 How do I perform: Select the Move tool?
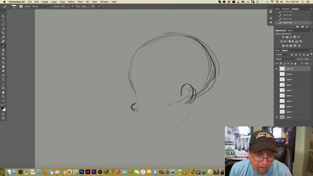point(3,16)
